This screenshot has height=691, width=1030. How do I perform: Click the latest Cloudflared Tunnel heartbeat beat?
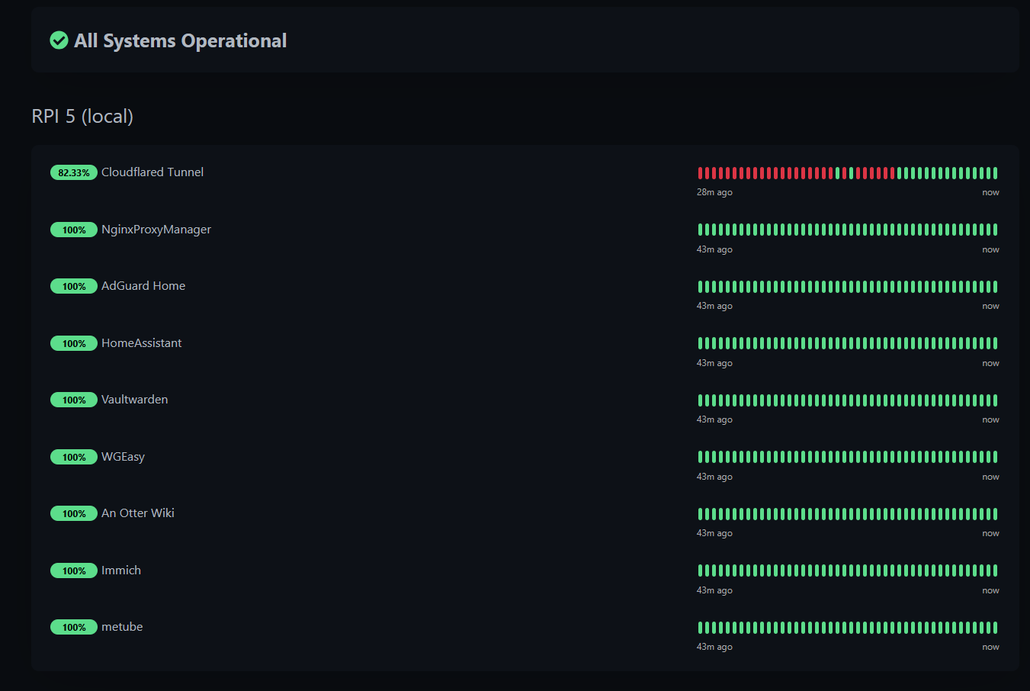click(x=995, y=173)
